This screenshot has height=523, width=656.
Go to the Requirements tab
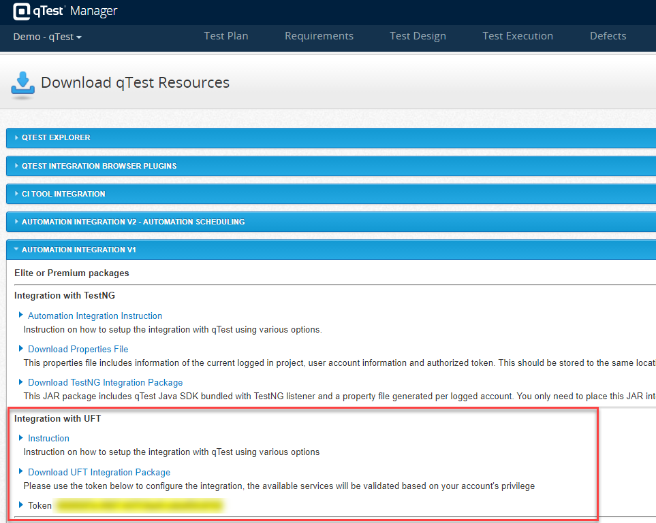319,36
